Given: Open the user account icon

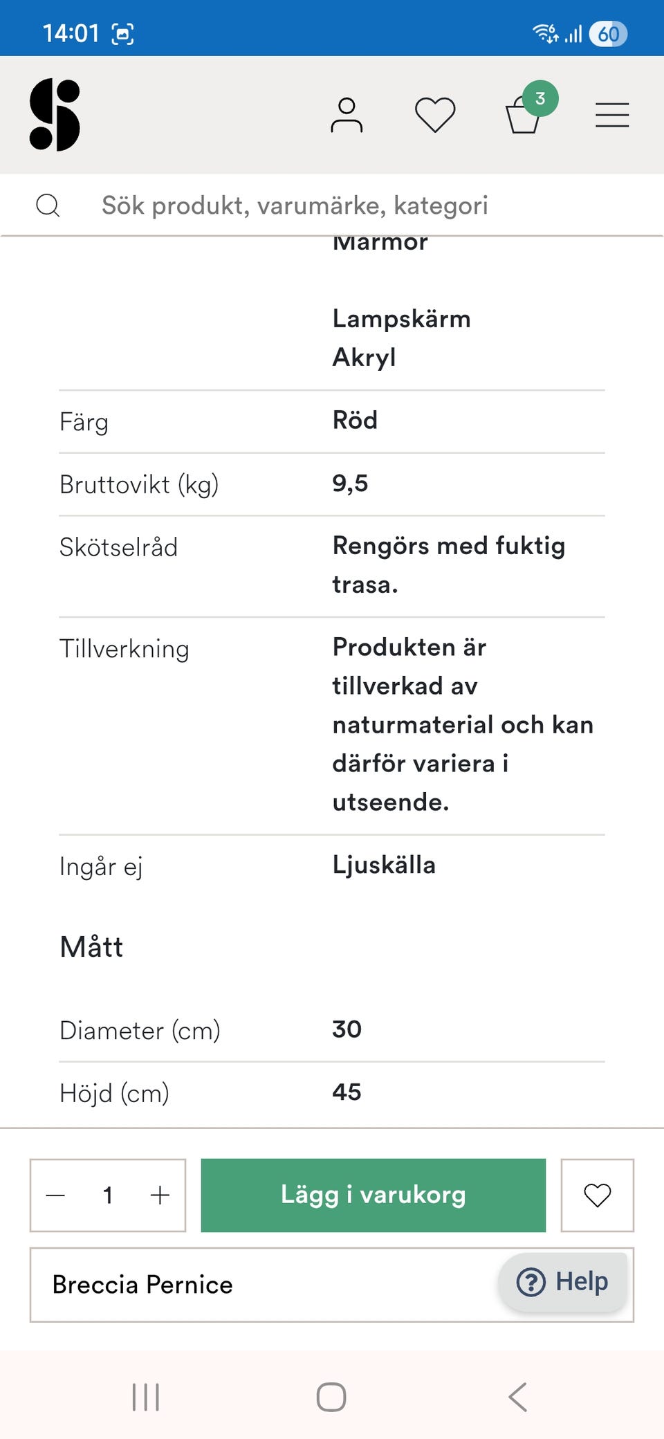Looking at the screenshot, I should coord(347,115).
